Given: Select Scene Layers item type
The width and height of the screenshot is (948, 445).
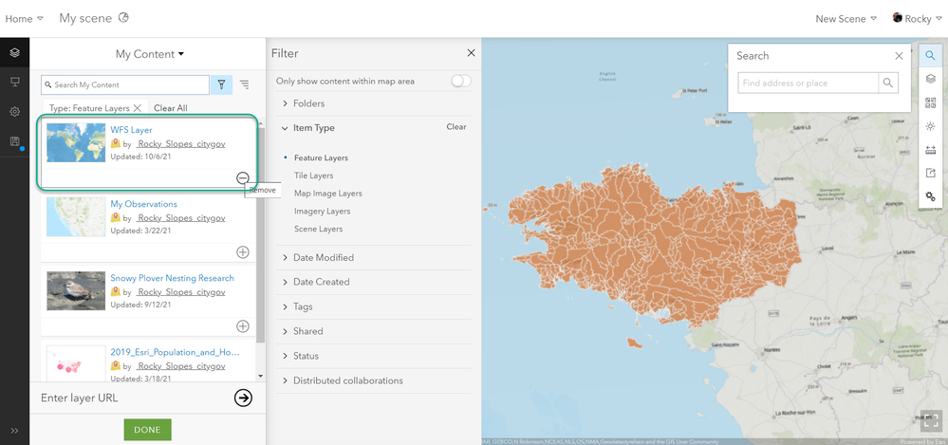Looking at the screenshot, I should click(x=318, y=229).
